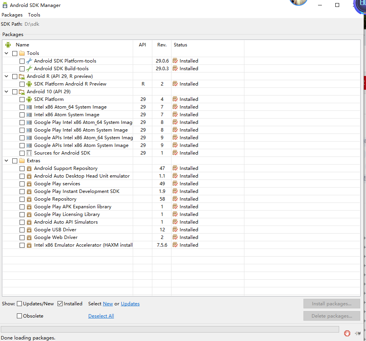Click the Intel HAXM package icon
Image resolution: width=366 pixels, height=341 pixels.
pyautogui.click(x=29, y=245)
